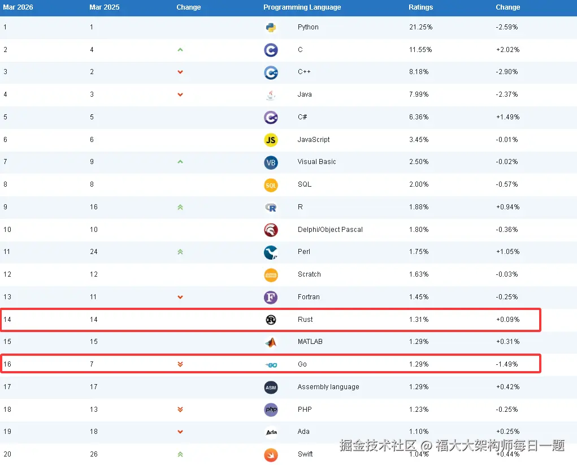Click the Scratch language name
Viewport: 577px width, 465px height.
coord(309,274)
